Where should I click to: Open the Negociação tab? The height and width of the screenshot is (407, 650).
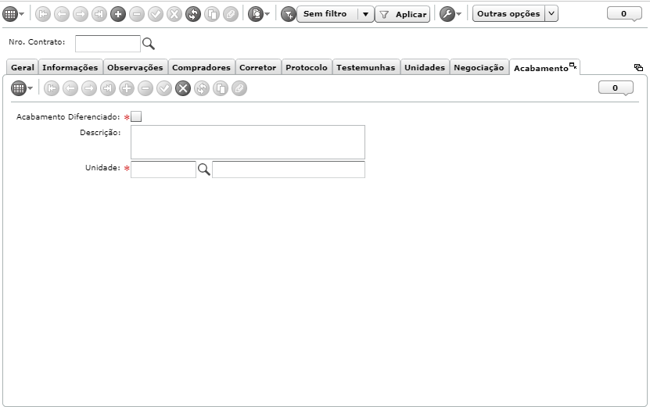pyautogui.click(x=479, y=67)
